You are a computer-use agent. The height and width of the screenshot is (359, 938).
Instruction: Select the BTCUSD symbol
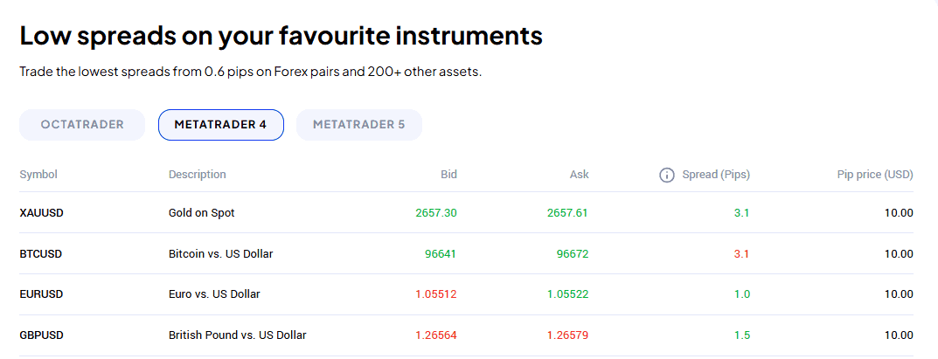click(x=41, y=253)
